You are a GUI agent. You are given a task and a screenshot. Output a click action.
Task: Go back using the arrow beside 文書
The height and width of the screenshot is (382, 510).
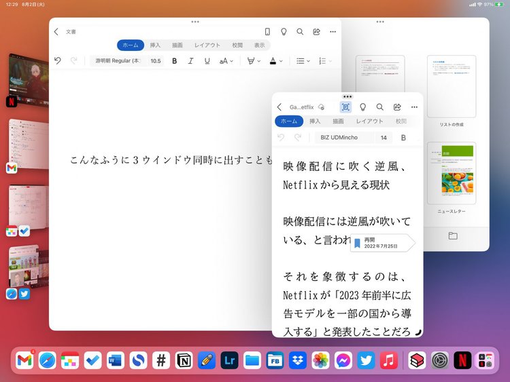56,32
